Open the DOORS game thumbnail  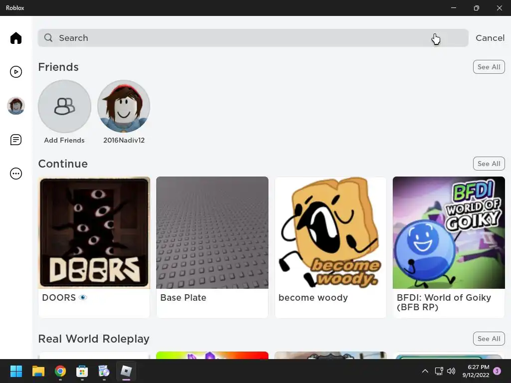click(x=94, y=232)
